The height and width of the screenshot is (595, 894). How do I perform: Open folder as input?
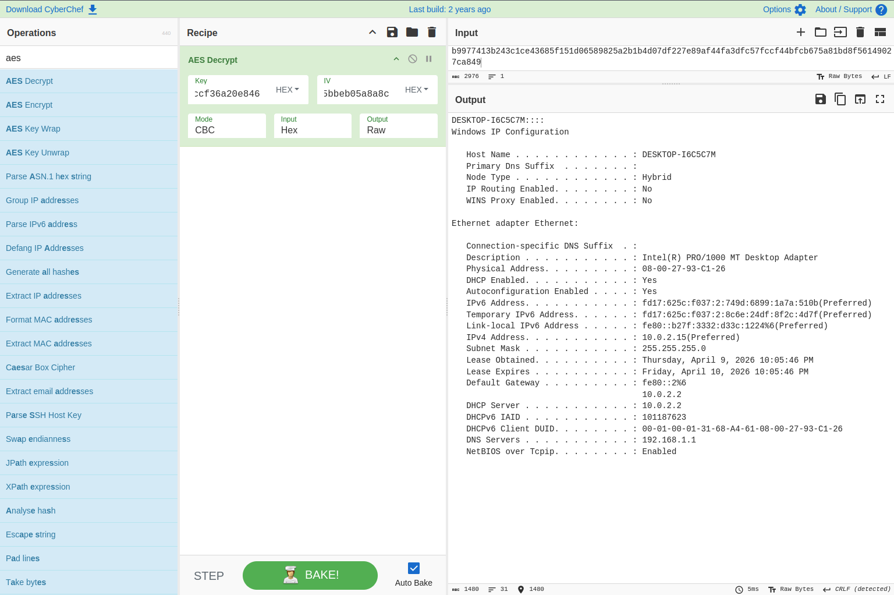[821, 32]
